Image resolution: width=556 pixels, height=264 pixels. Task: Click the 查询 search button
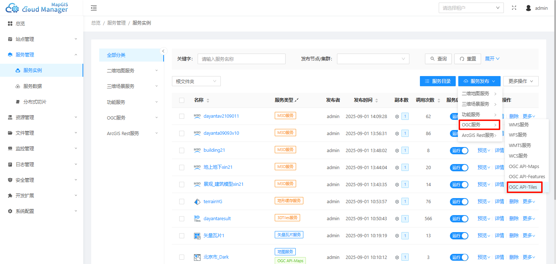438,59
